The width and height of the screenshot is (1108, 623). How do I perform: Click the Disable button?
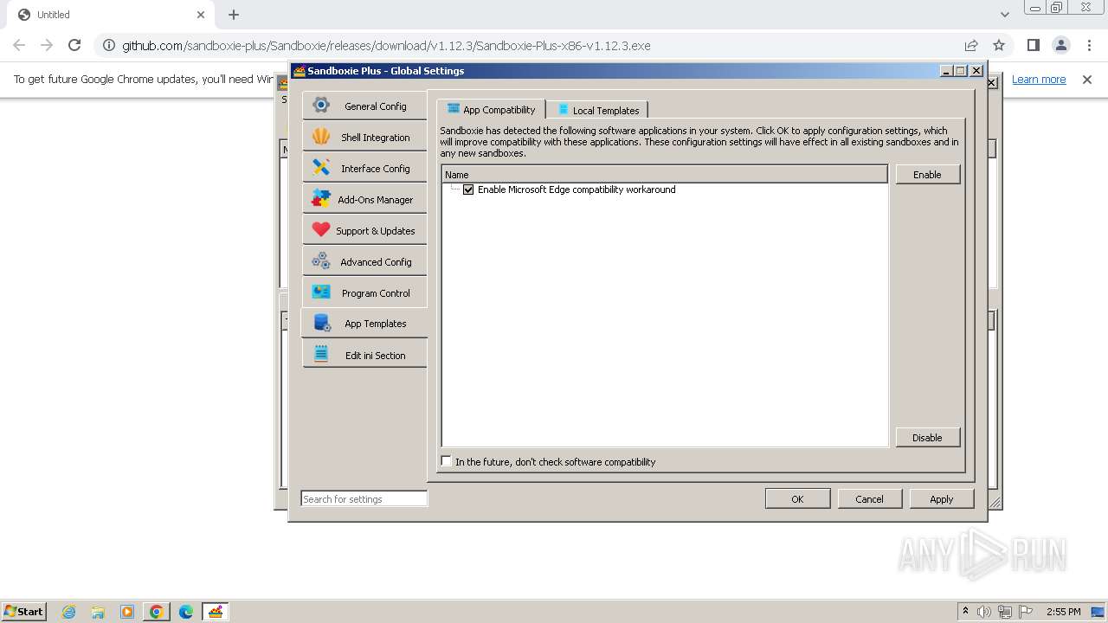point(927,437)
